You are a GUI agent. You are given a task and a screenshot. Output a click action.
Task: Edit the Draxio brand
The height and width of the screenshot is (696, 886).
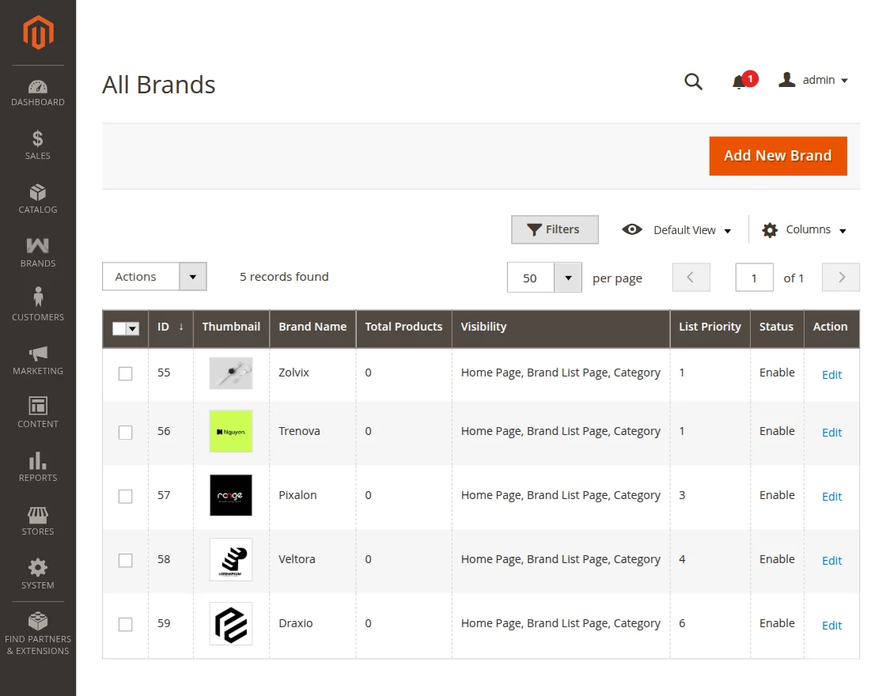pos(831,626)
